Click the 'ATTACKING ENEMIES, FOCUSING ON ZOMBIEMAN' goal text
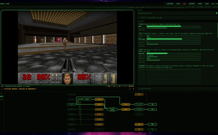Viewport: 218px width, 135px height. [x=20, y=89]
